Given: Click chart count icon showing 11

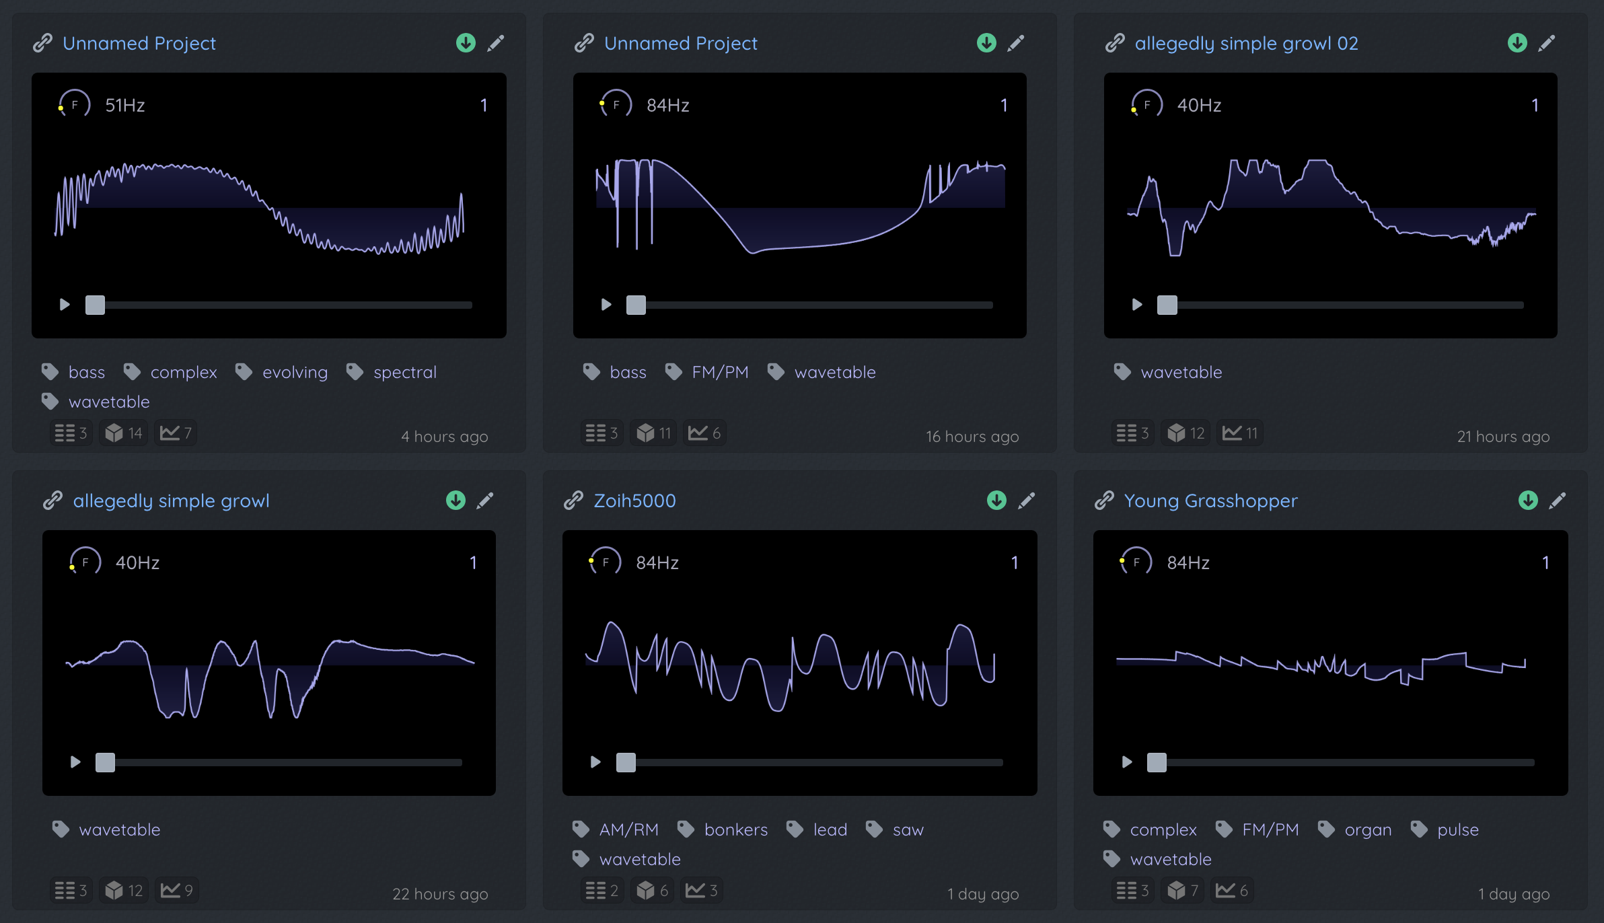Looking at the screenshot, I should (1233, 433).
